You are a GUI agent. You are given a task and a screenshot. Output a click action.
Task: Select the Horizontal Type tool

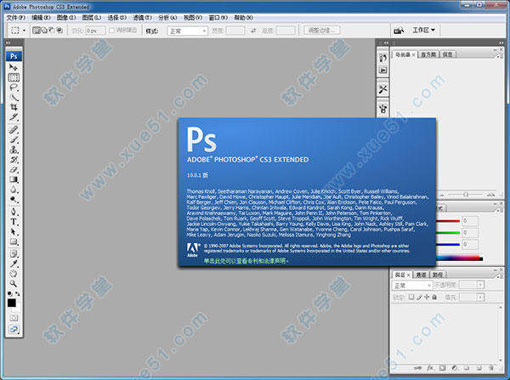click(14, 222)
